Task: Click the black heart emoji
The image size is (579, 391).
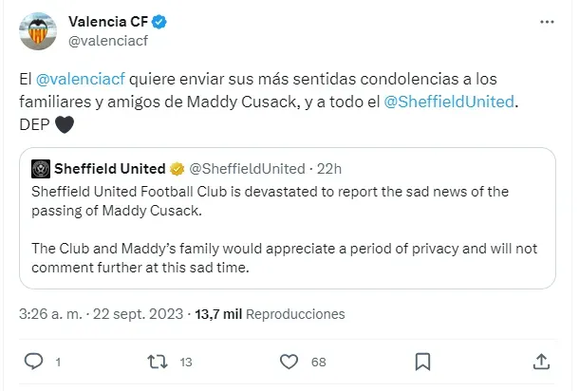Action: (65, 124)
